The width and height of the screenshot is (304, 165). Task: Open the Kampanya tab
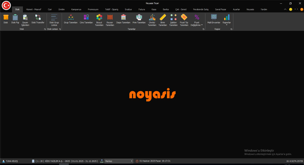pos(76,9)
